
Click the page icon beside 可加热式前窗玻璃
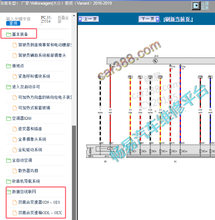point(15,108)
